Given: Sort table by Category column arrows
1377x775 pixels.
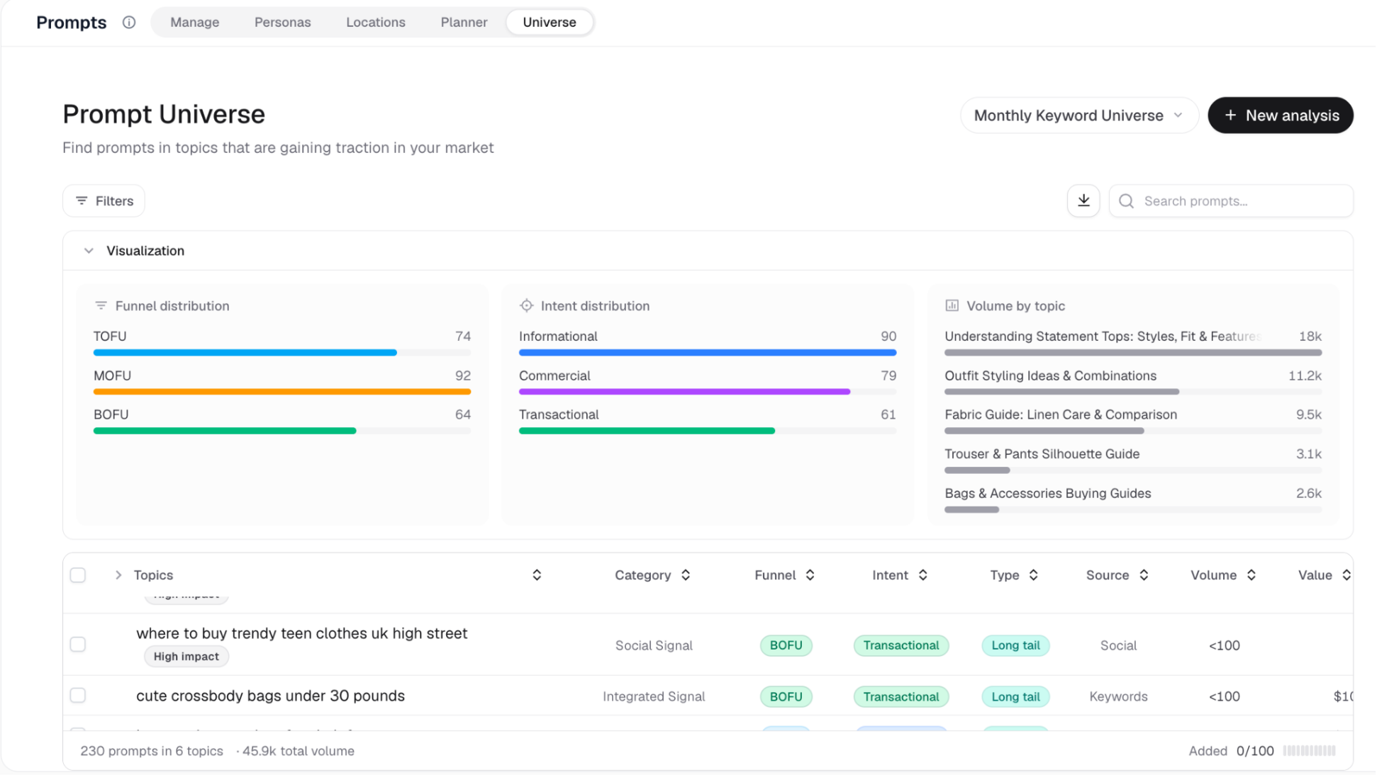Looking at the screenshot, I should tap(686, 575).
